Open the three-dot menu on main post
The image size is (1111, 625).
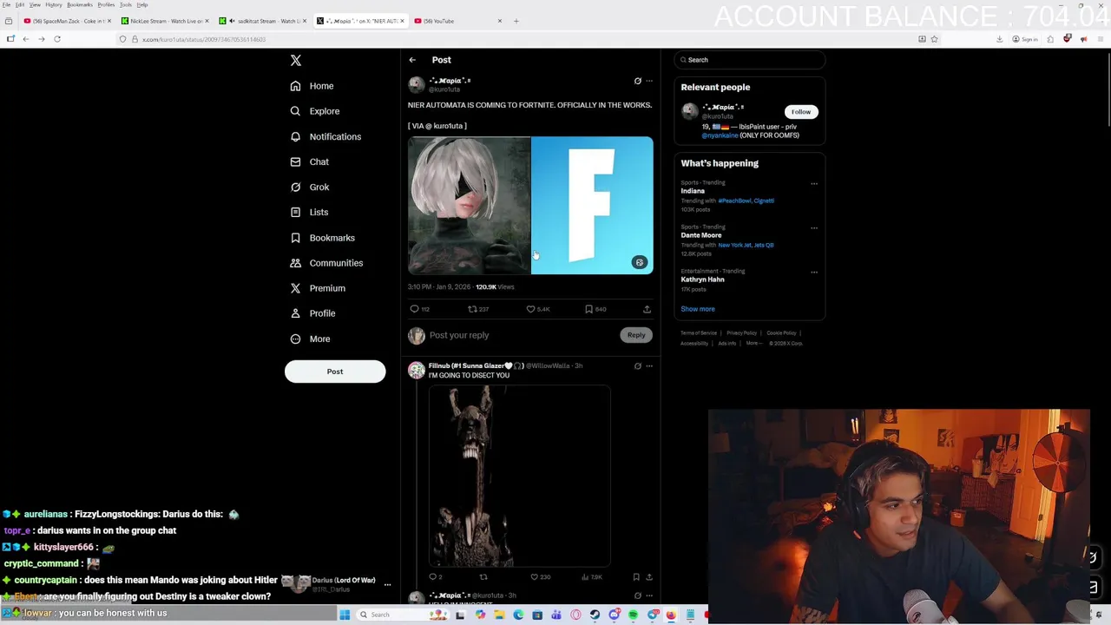[x=649, y=81]
